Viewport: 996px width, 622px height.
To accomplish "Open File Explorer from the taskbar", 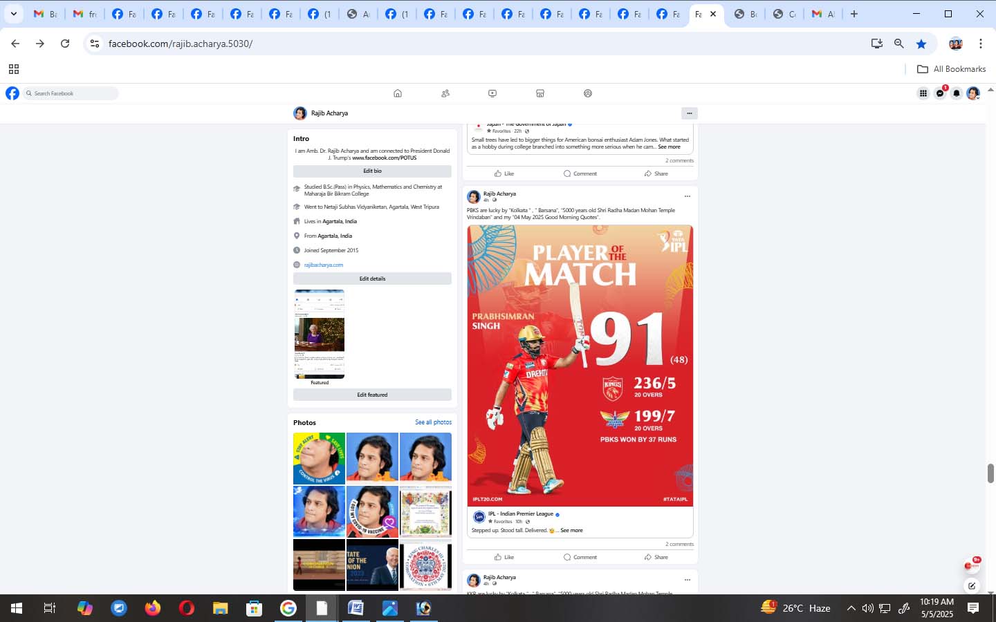I will pyautogui.click(x=220, y=608).
